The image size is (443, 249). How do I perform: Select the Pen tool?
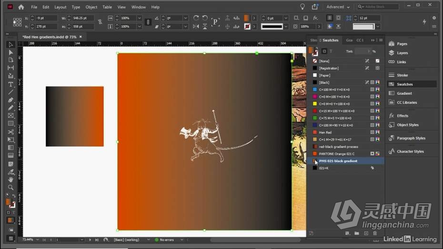pos(10,100)
